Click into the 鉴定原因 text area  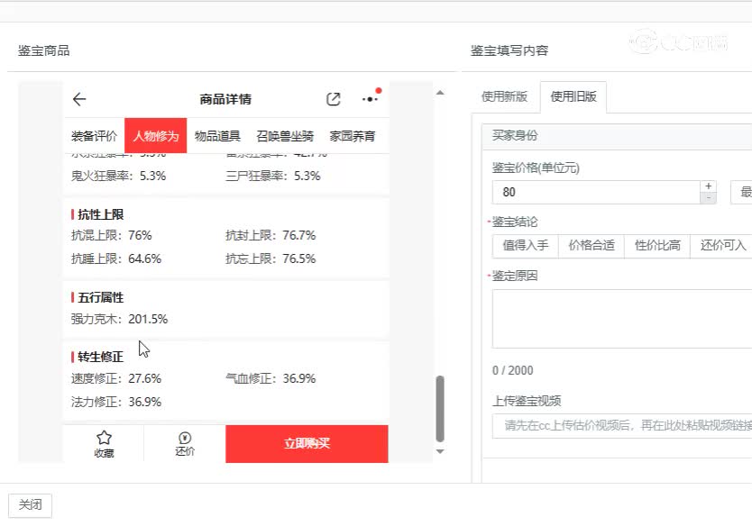pos(622,319)
